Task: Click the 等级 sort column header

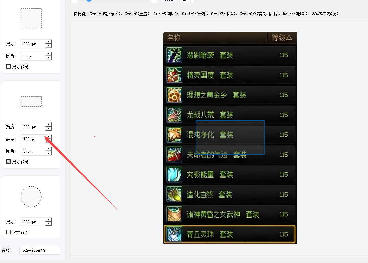Action: (x=282, y=38)
